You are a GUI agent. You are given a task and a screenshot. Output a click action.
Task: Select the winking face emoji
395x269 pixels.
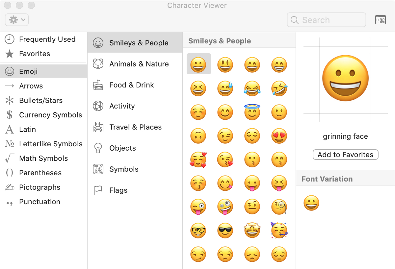[225, 136]
